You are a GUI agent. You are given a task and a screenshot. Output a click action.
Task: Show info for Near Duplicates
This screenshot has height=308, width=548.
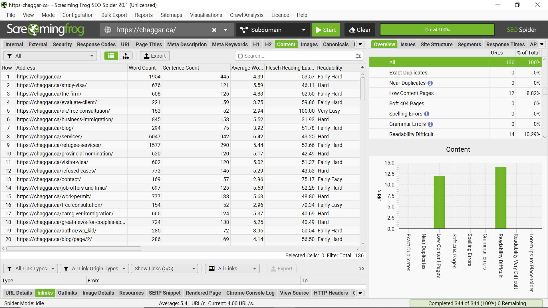430,83
